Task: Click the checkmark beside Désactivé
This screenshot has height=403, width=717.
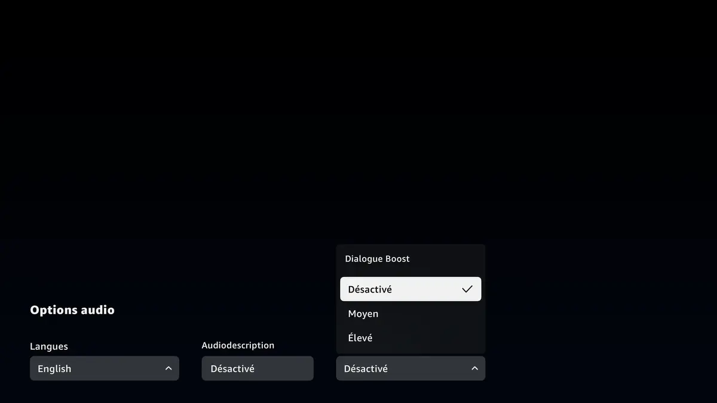Action: (x=467, y=288)
